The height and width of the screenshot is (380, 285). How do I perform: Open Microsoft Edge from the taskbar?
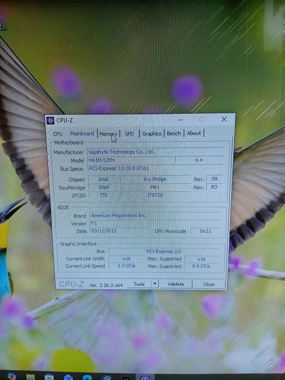point(87,378)
